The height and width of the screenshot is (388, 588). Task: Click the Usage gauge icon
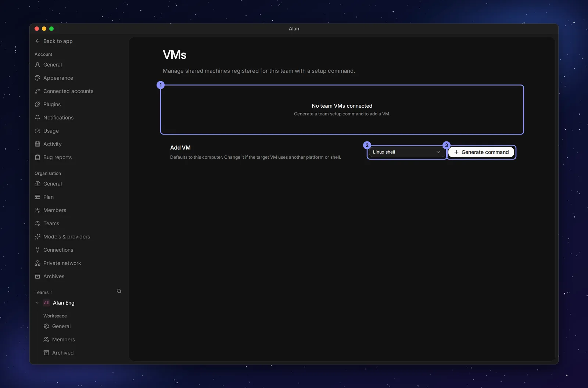click(37, 131)
